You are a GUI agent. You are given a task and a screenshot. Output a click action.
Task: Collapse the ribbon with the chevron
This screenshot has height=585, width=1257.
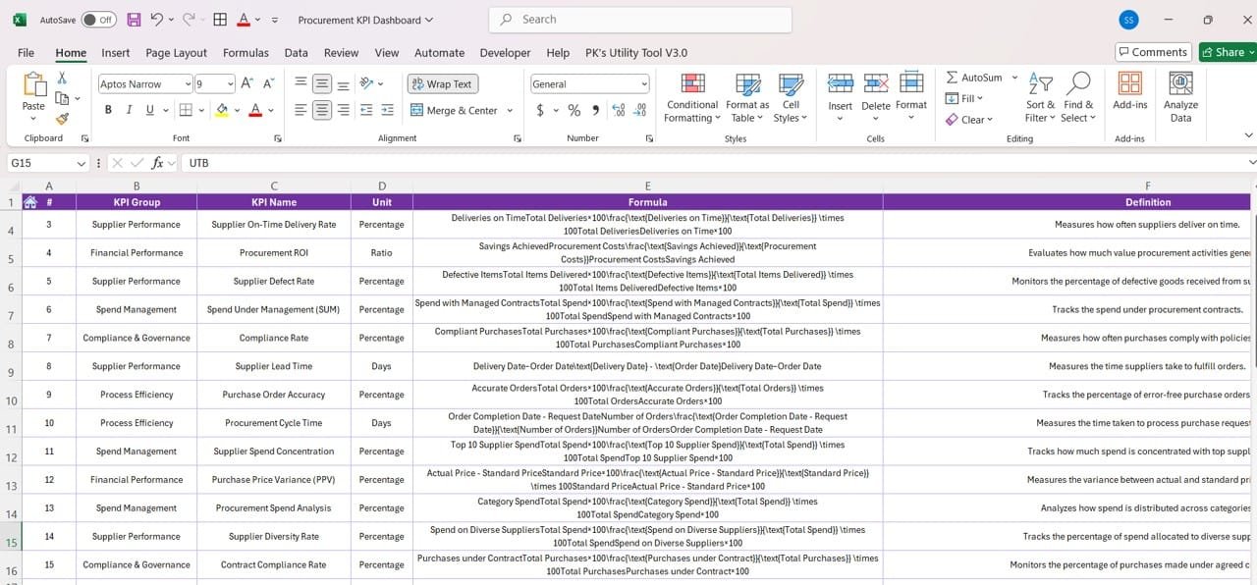tap(1249, 135)
